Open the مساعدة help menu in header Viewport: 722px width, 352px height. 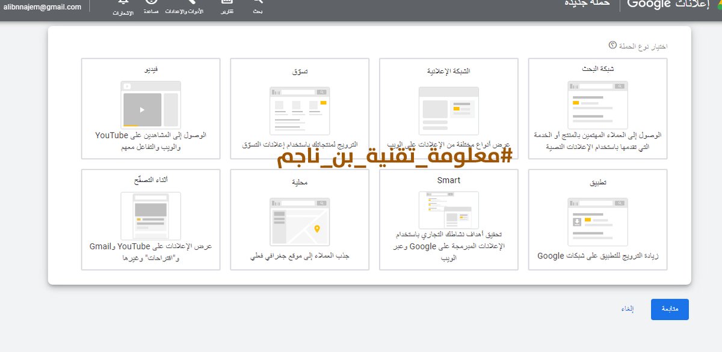coord(151,7)
